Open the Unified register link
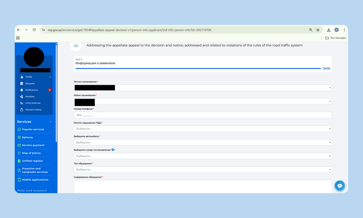Image resolution: width=363 pixels, height=218 pixels. tap(32, 161)
